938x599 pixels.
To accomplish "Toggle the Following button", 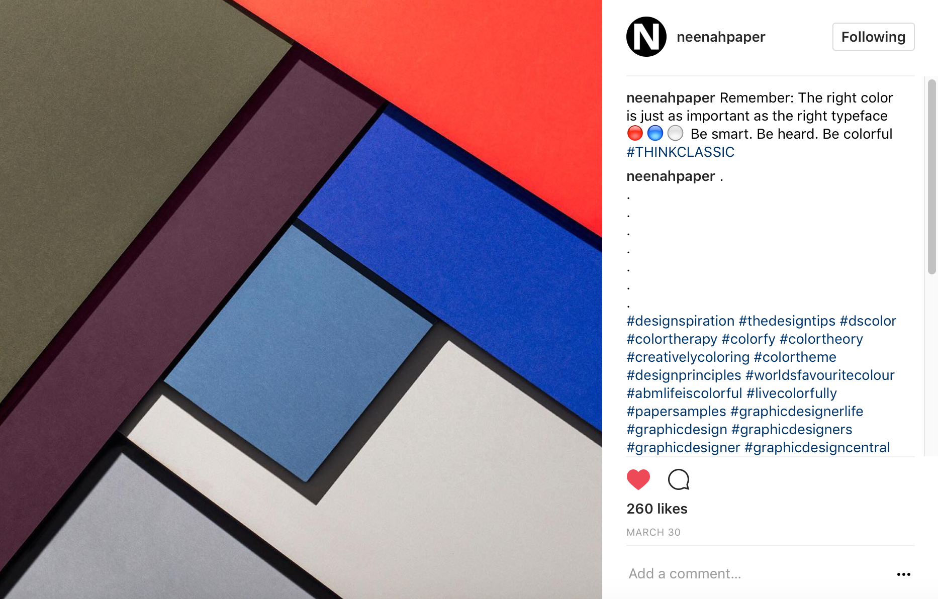I will click(873, 37).
